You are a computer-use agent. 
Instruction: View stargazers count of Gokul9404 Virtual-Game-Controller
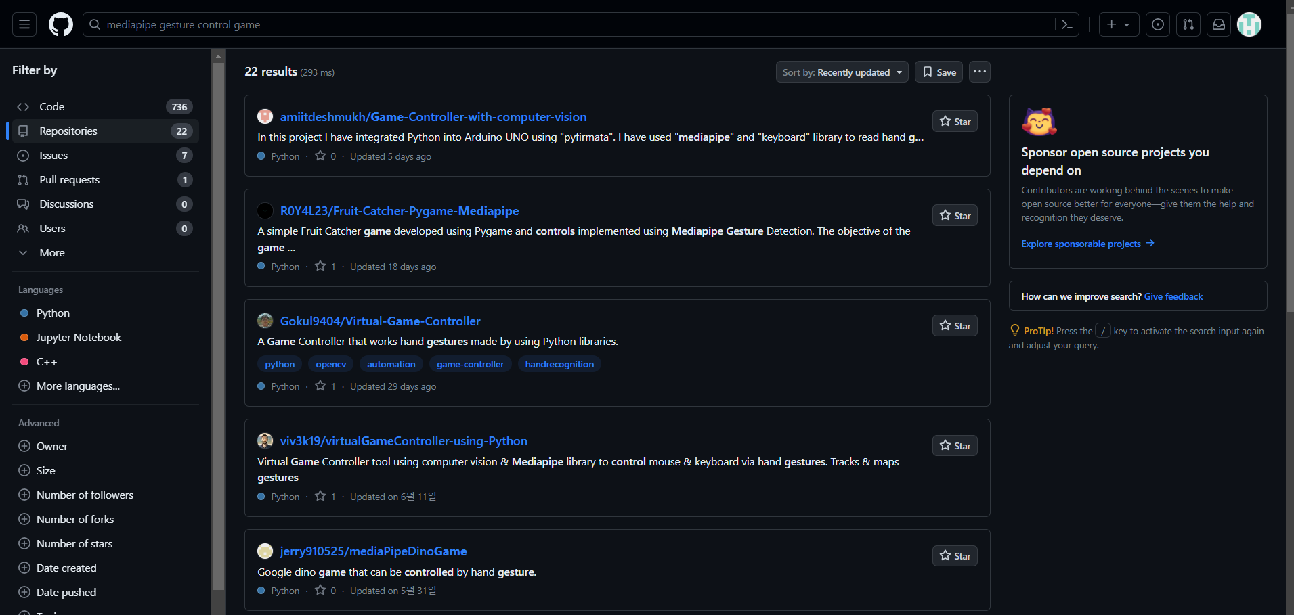coord(325,386)
